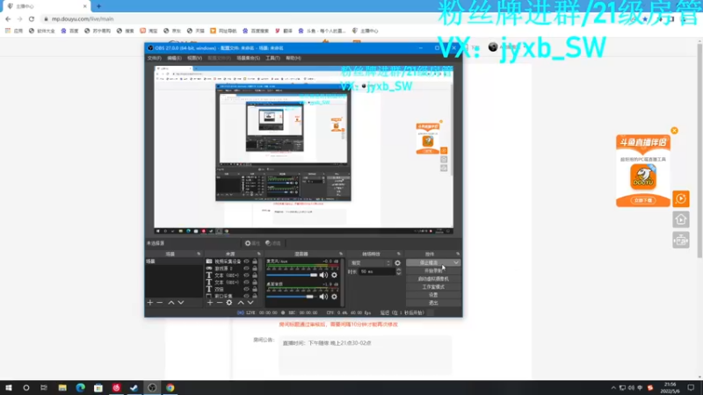
Task: Click 启动虚拟摄像机 button
Action: (433, 279)
